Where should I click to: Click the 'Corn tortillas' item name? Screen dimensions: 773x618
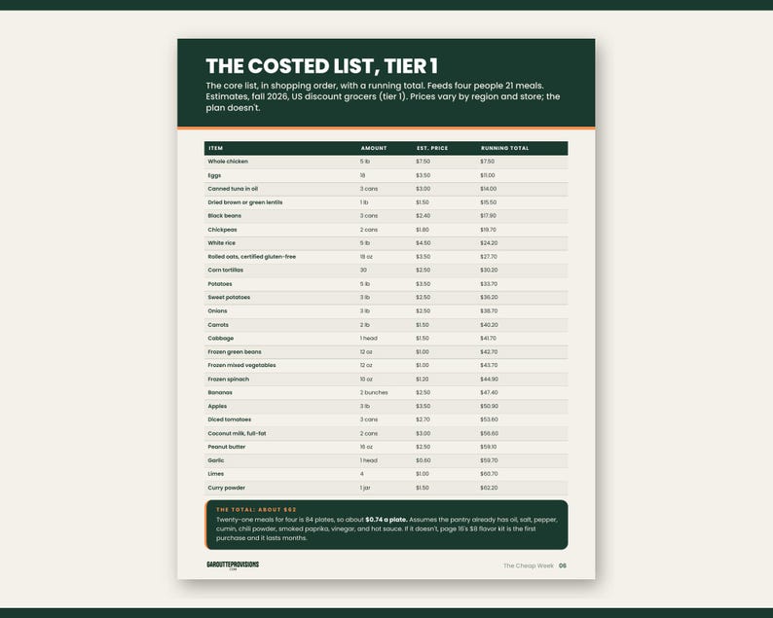click(x=225, y=270)
